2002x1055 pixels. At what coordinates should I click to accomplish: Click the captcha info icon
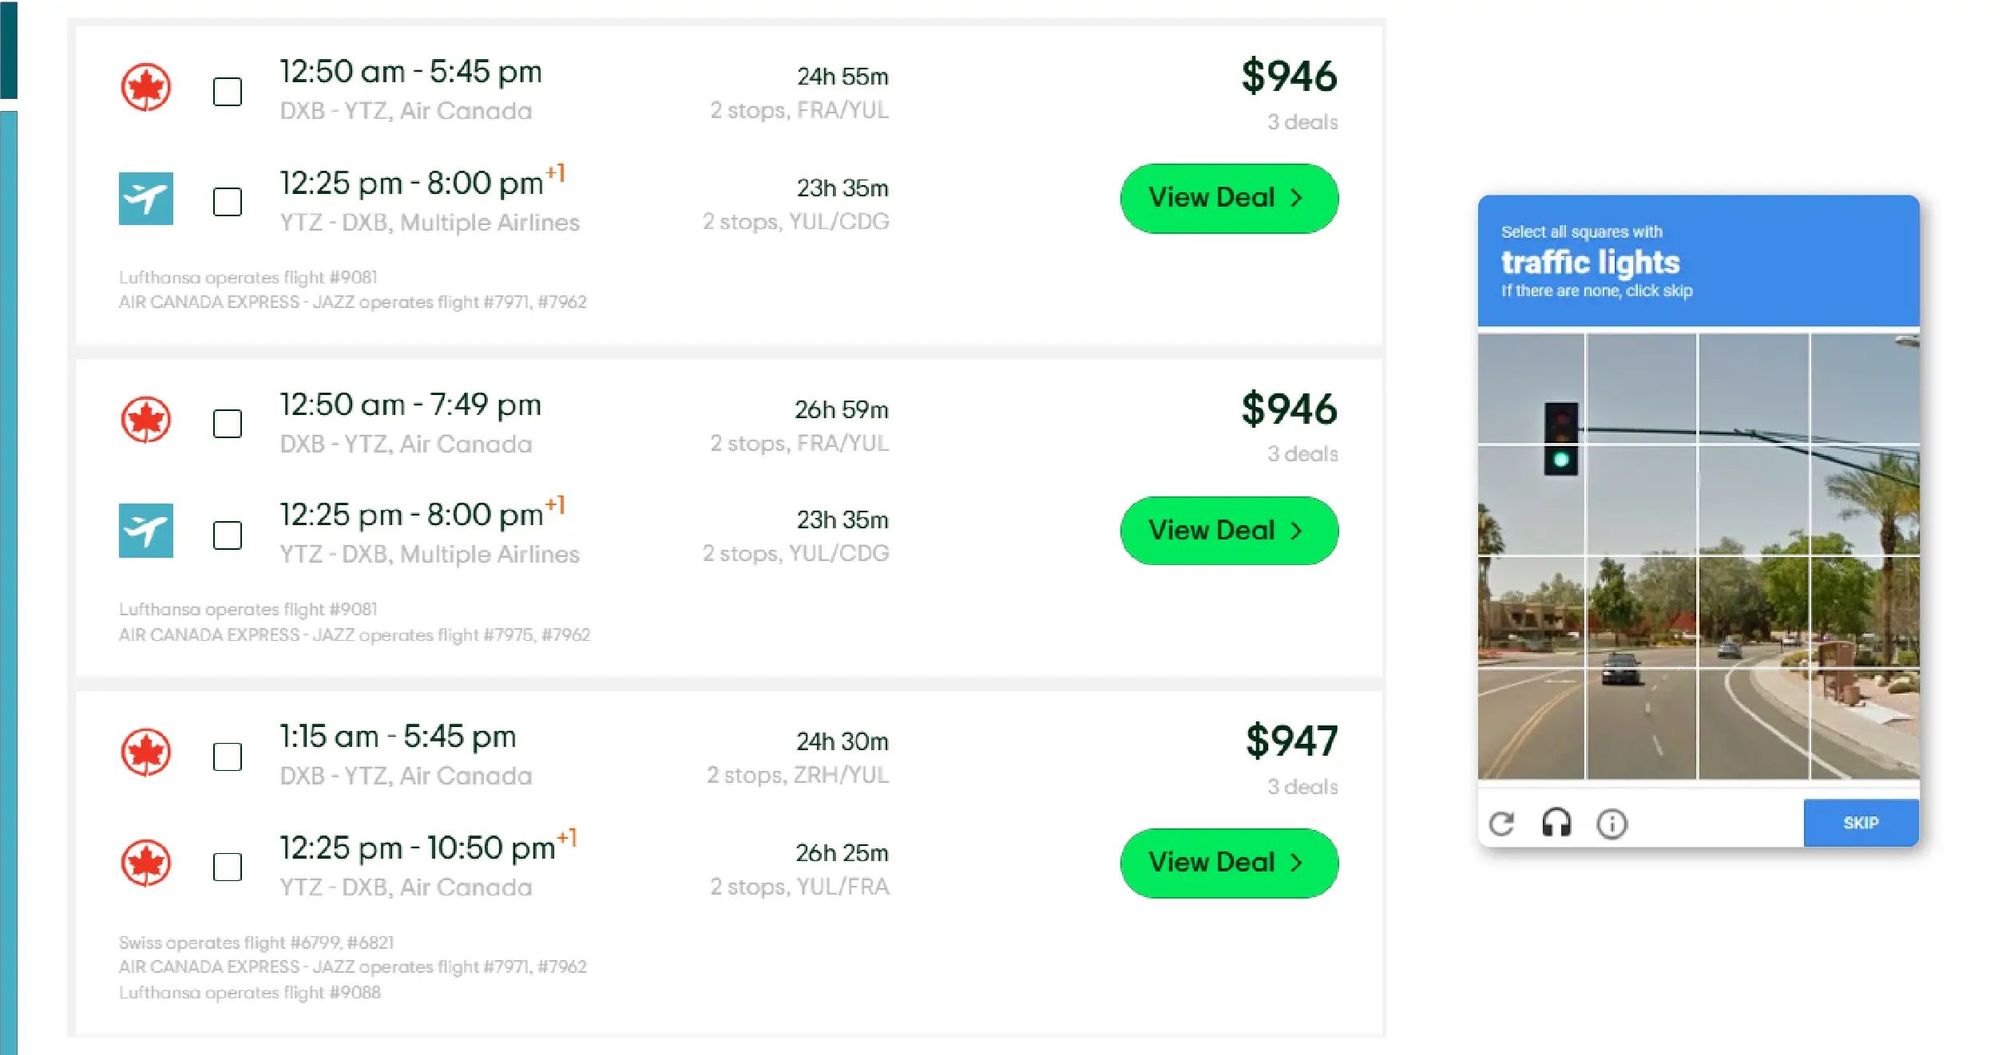coord(1612,824)
